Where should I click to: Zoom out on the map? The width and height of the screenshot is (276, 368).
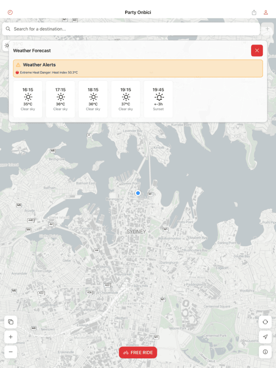tap(11, 351)
